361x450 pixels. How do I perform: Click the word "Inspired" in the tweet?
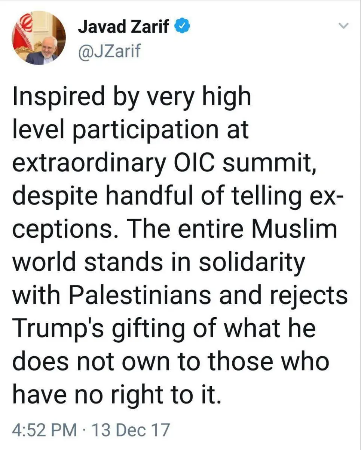(x=58, y=97)
